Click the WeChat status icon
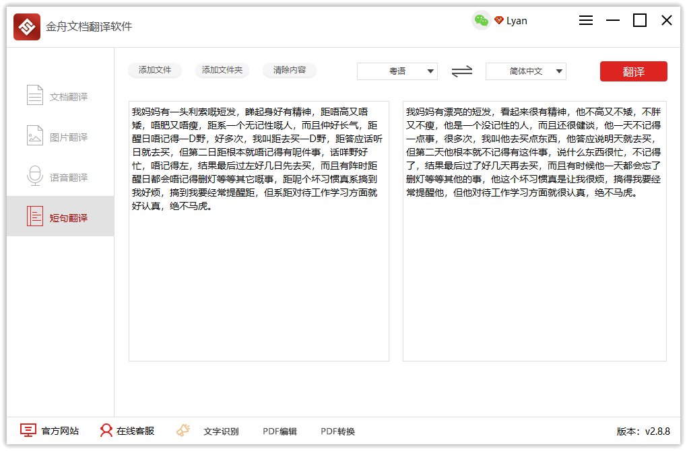The height and width of the screenshot is (451, 687). tap(480, 21)
